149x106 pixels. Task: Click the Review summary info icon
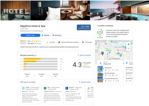pos(36,55)
